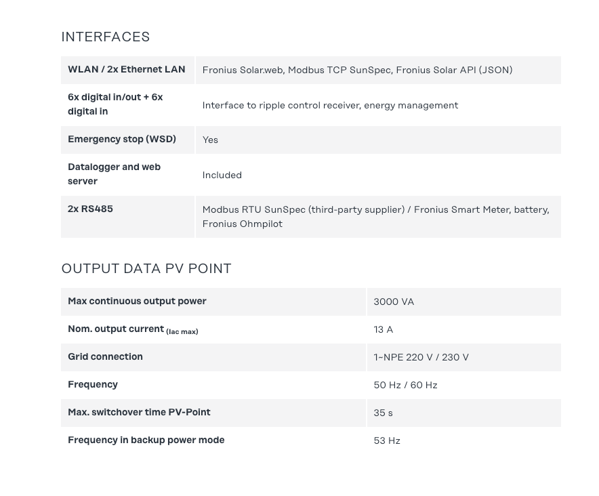
Task: Click the 50 Hz / 60 Hz value
Action: point(405,386)
